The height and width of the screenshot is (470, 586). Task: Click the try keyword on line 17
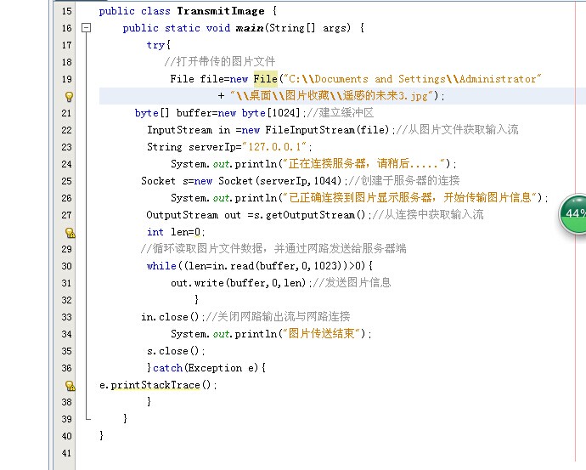pos(156,45)
